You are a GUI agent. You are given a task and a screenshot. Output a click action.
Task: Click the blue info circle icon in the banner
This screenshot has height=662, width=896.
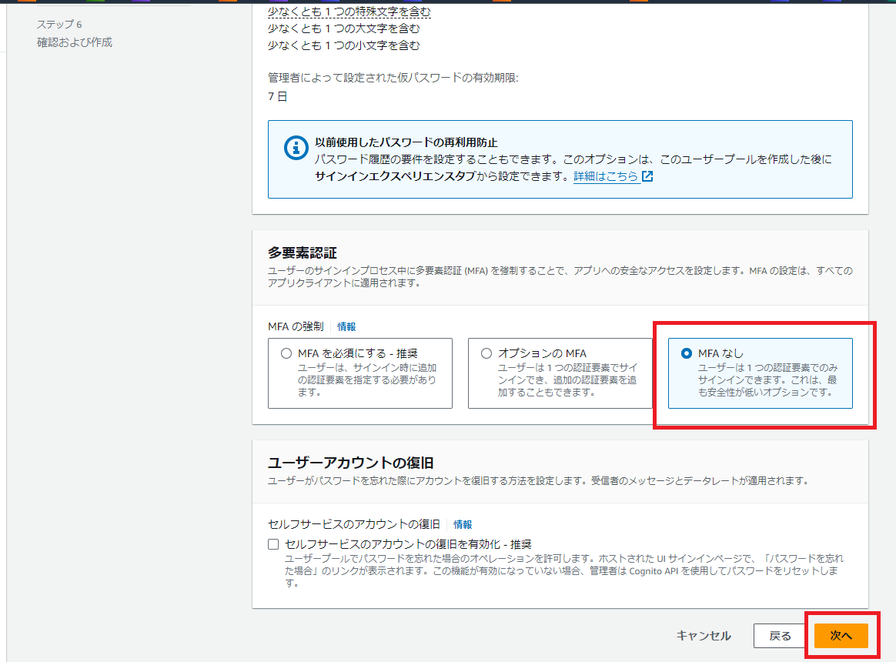(296, 149)
